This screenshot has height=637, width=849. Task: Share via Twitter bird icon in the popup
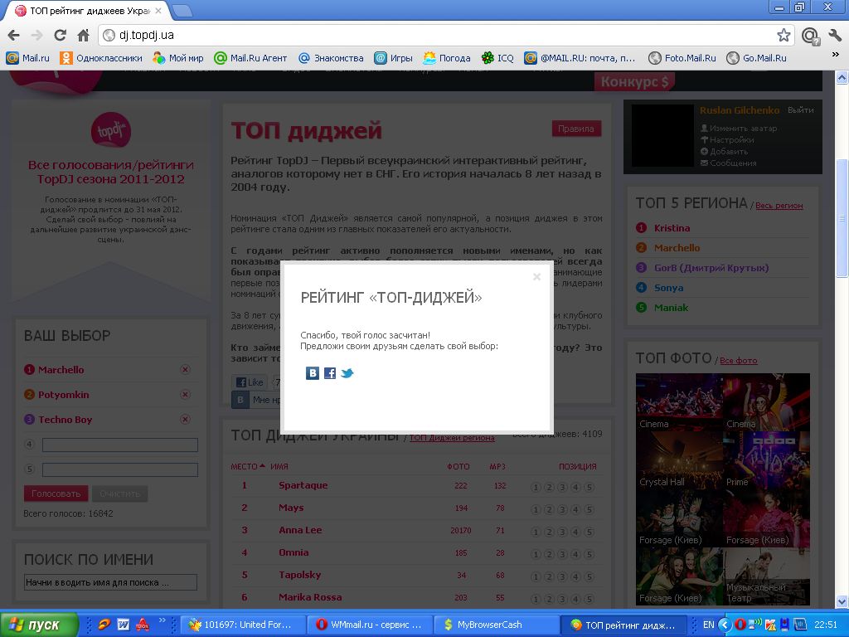[x=347, y=373]
